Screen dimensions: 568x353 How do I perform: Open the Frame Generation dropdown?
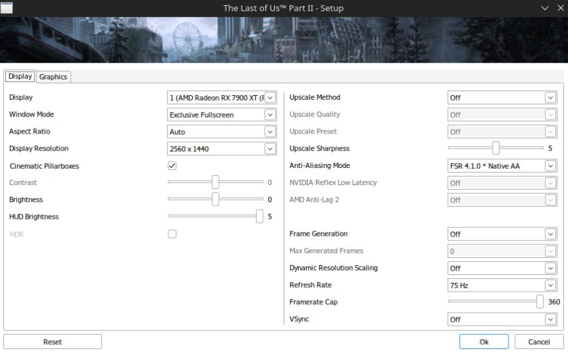tap(503, 234)
